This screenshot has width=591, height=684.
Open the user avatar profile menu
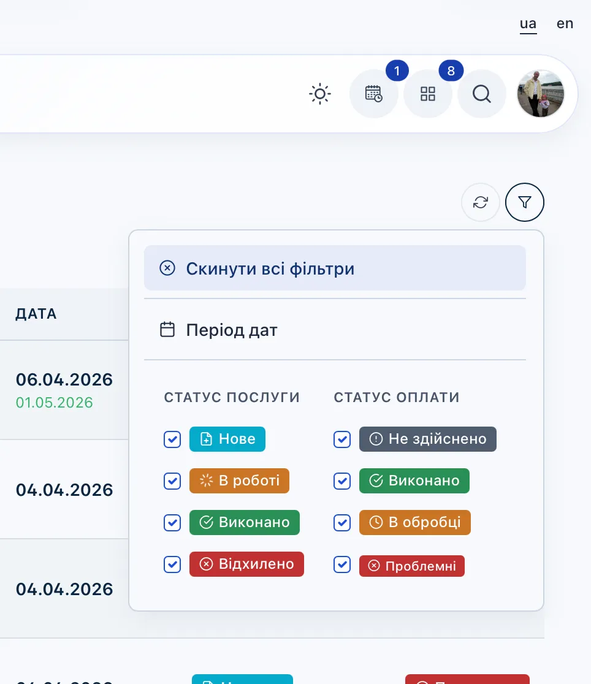click(540, 94)
